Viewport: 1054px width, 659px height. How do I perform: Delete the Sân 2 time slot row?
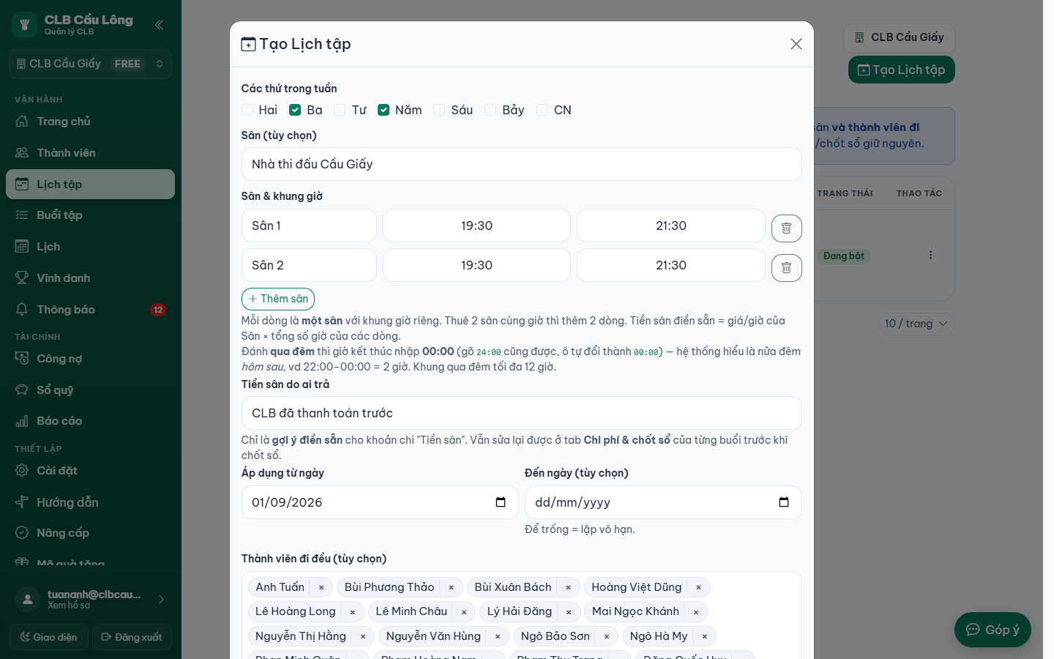pos(786,268)
